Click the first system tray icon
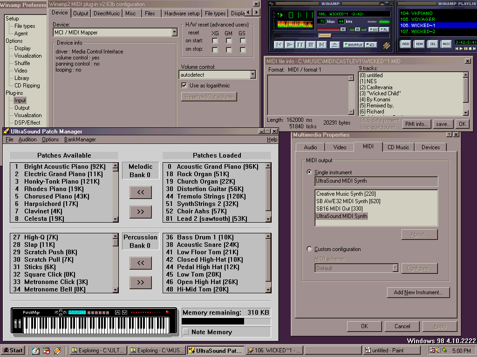 point(432,350)
